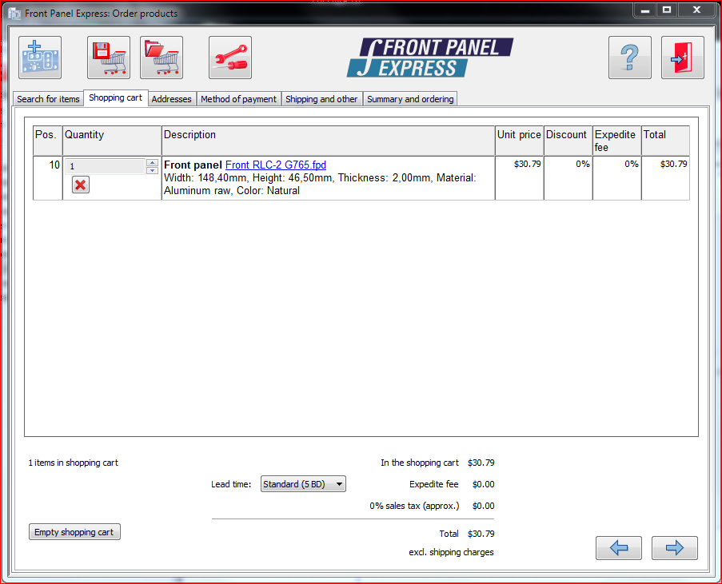
Task: Click 'excl. shipping charges' note
Action: click(x=451, y=552)
